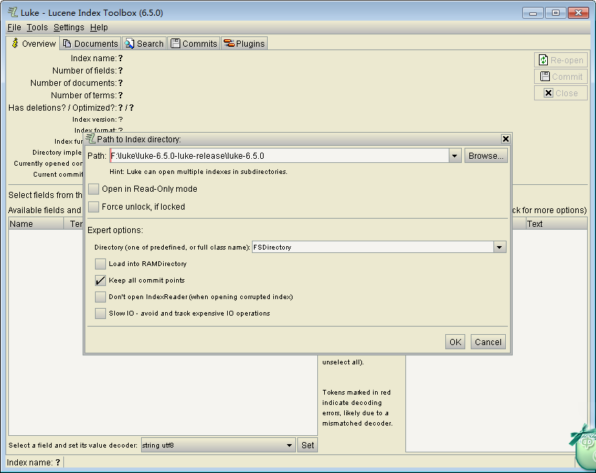Click the Plugins tab icon
This screenshot has height=473, width=596.
coord(228,43)
